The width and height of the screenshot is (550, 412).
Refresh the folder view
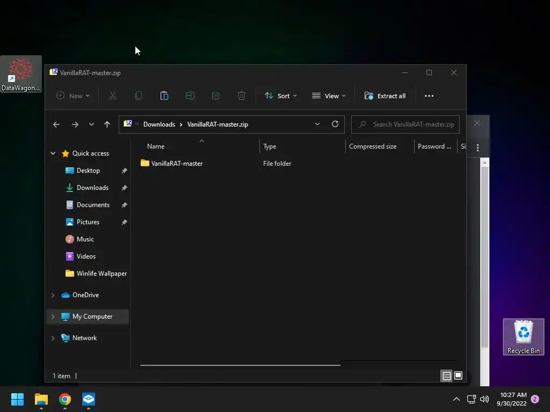[335, 124]
